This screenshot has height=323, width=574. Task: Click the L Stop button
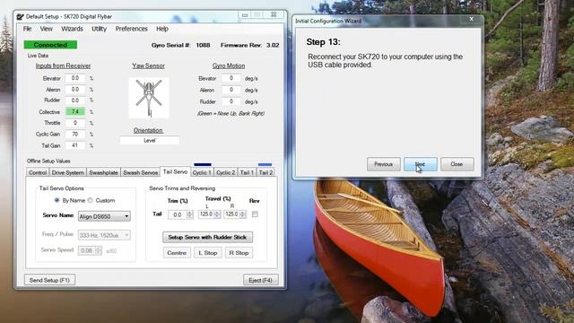point(208,253)
